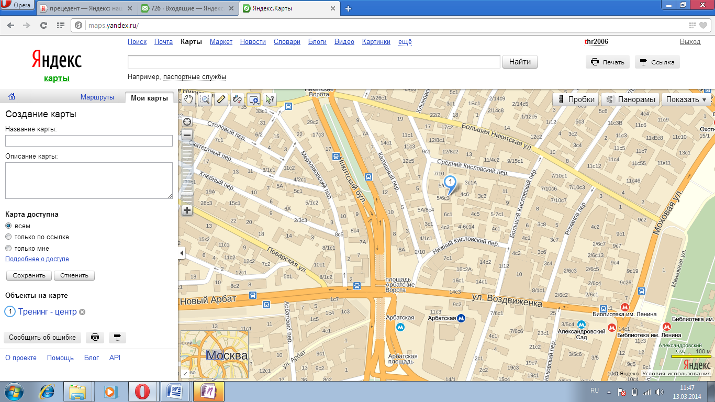Click Сохранить to save the map
The image size is (715, 402).
pos(29,275)
